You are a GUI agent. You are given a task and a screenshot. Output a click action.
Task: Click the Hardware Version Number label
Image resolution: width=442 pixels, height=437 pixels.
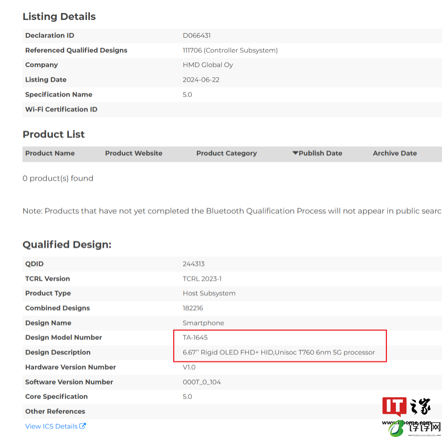tap(70, 367)
